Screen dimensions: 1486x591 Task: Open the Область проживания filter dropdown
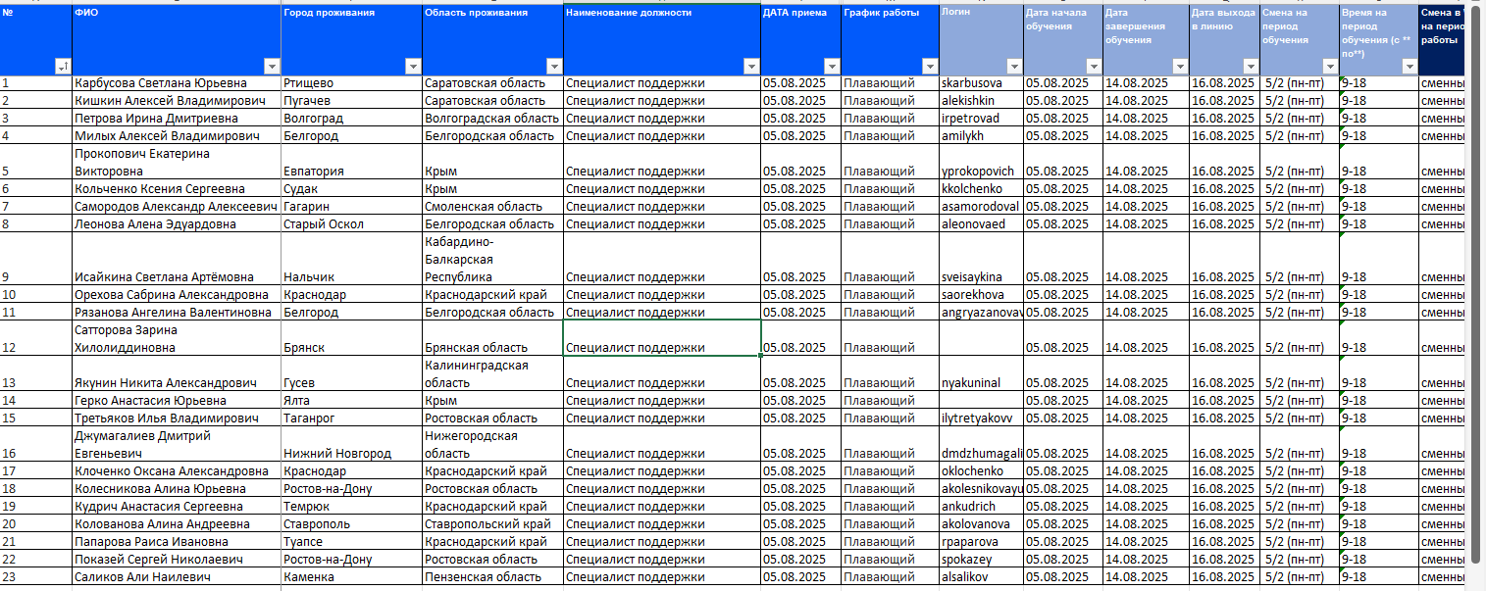pos(554,66)
